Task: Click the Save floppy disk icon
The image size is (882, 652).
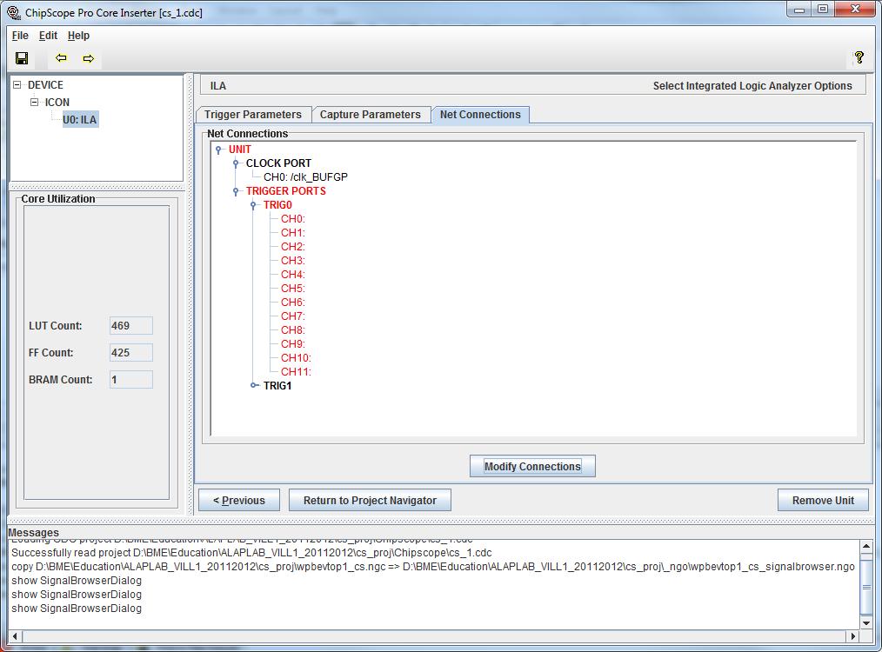Action: (x=22, y=58)
